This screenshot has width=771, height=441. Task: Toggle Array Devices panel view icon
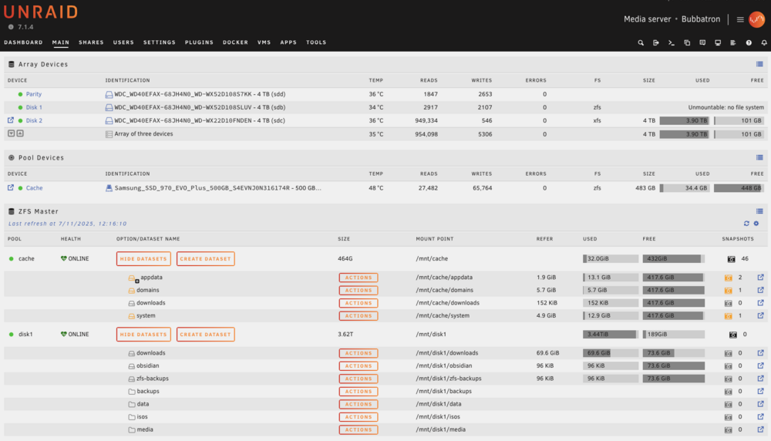pyautogui.click(x=759, y=65)
